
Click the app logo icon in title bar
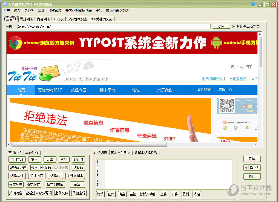click(5, 4)
